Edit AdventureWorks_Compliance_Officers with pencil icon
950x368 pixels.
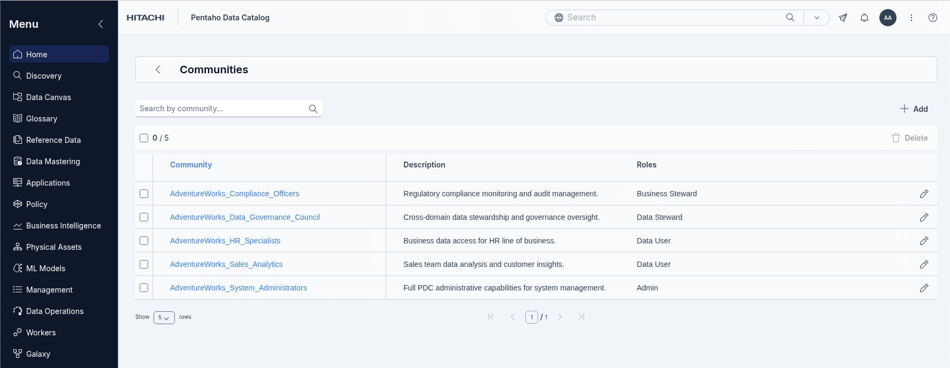click(923, 194)
